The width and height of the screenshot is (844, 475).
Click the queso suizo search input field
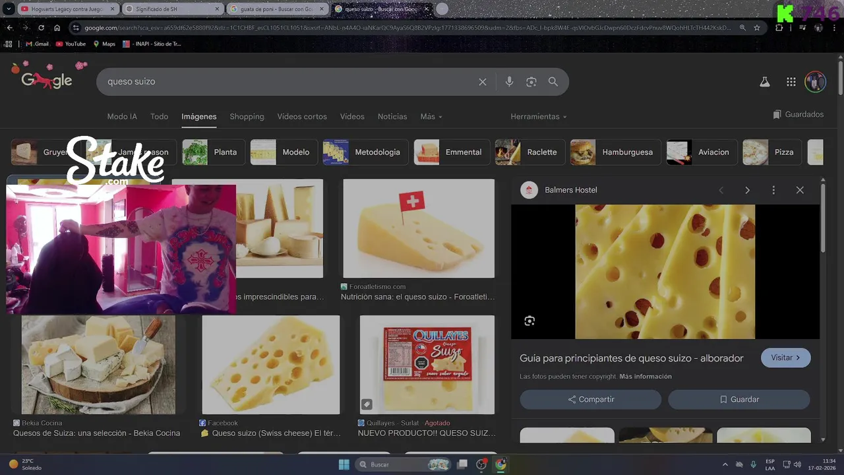pos(287,82)
